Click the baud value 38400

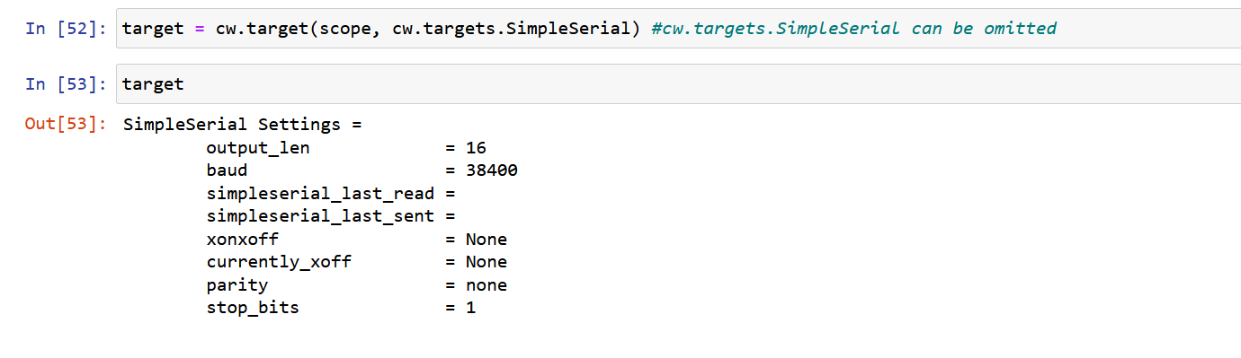[x=491, y=170]
